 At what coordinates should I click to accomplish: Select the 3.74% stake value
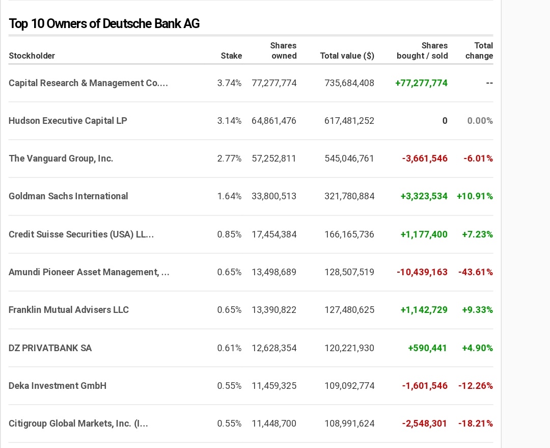[x=229, y=83]
